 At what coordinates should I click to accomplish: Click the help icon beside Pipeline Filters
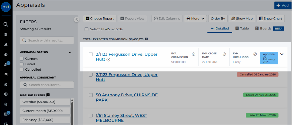pos(48,95)
